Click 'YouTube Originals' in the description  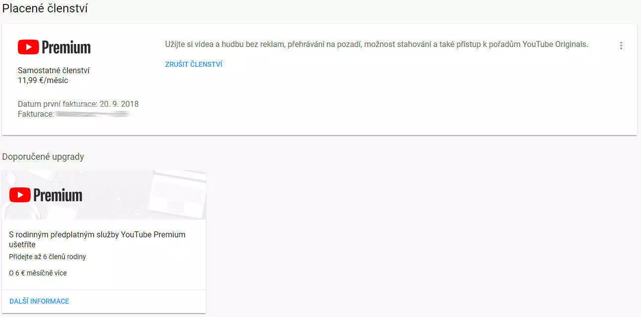pos(556,45)
